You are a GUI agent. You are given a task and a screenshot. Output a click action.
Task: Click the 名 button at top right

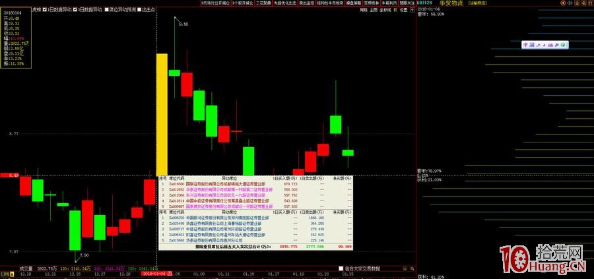pos(583,3)
